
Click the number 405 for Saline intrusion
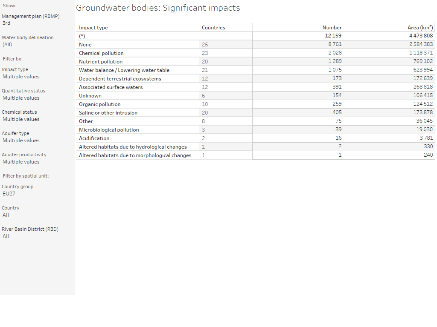click(337, 112)
